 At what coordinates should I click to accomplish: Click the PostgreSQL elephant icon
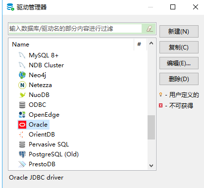22,154
